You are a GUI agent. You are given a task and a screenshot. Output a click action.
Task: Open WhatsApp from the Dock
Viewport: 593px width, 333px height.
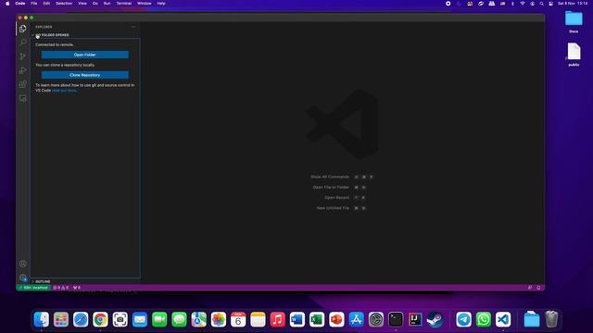tap(484, 319)
